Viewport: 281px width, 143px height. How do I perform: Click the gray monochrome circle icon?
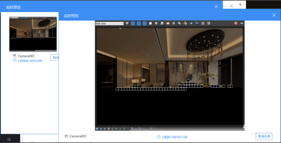pos(156,23)
